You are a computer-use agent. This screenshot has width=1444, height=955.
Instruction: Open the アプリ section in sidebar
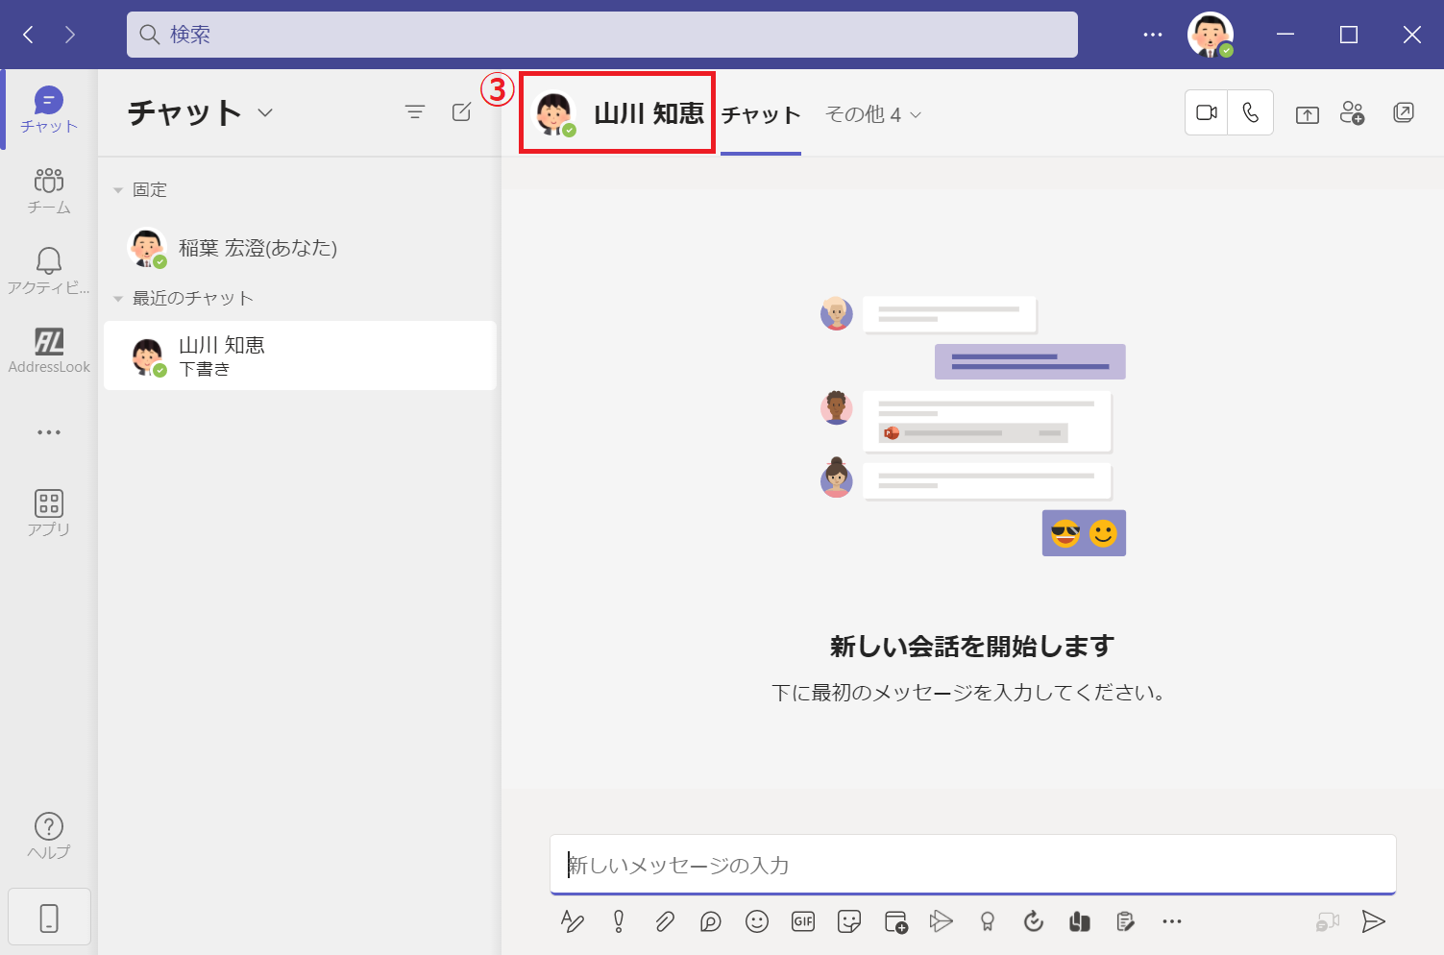click(x=48, y=509)
